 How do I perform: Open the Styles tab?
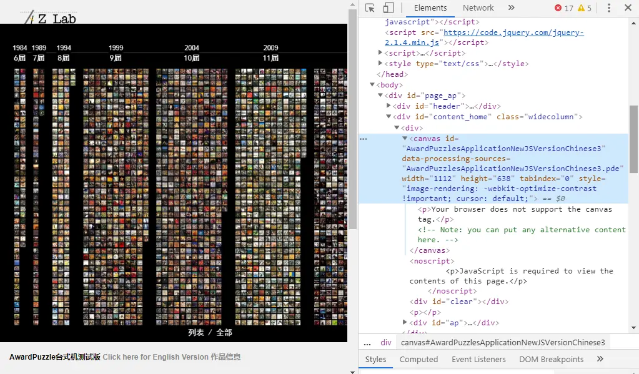coord(375,360)
